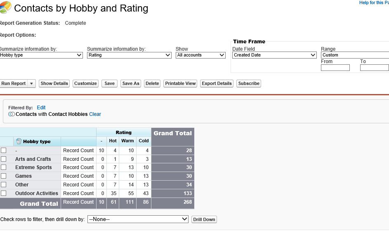This screenshot has height=233, width=389.
Task: Open the Created Date field dropdown
Action: pos(274,55)
